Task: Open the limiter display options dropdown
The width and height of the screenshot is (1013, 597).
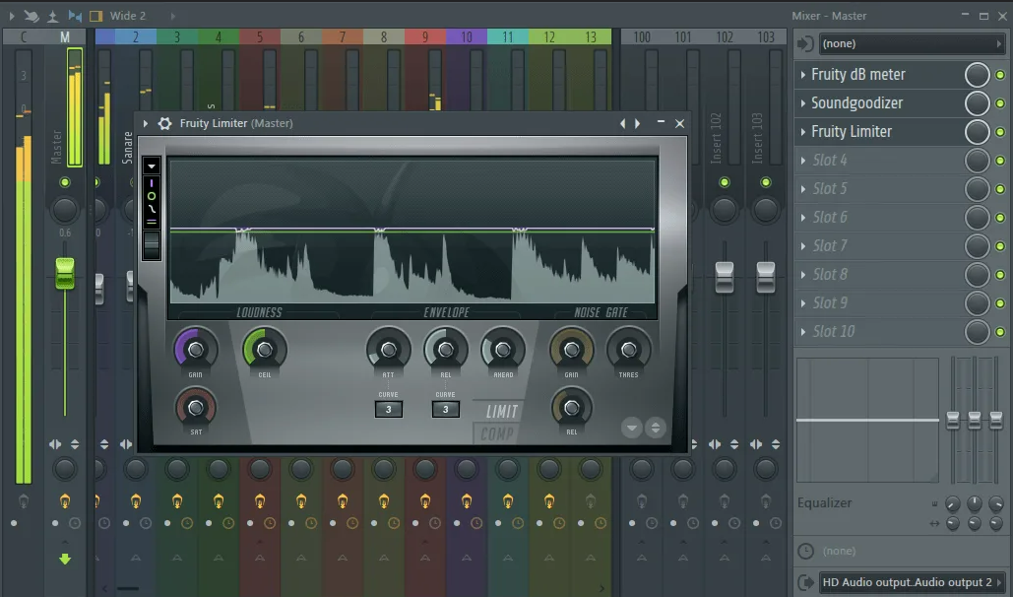Action: coord(152,166)
